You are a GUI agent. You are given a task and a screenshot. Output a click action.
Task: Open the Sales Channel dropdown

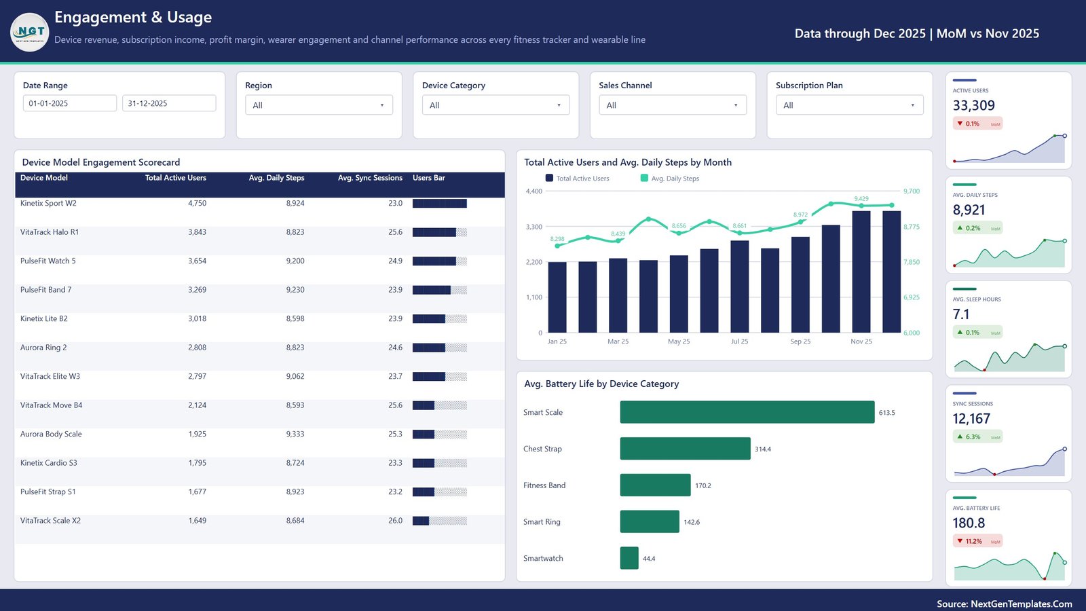[673, 105]
